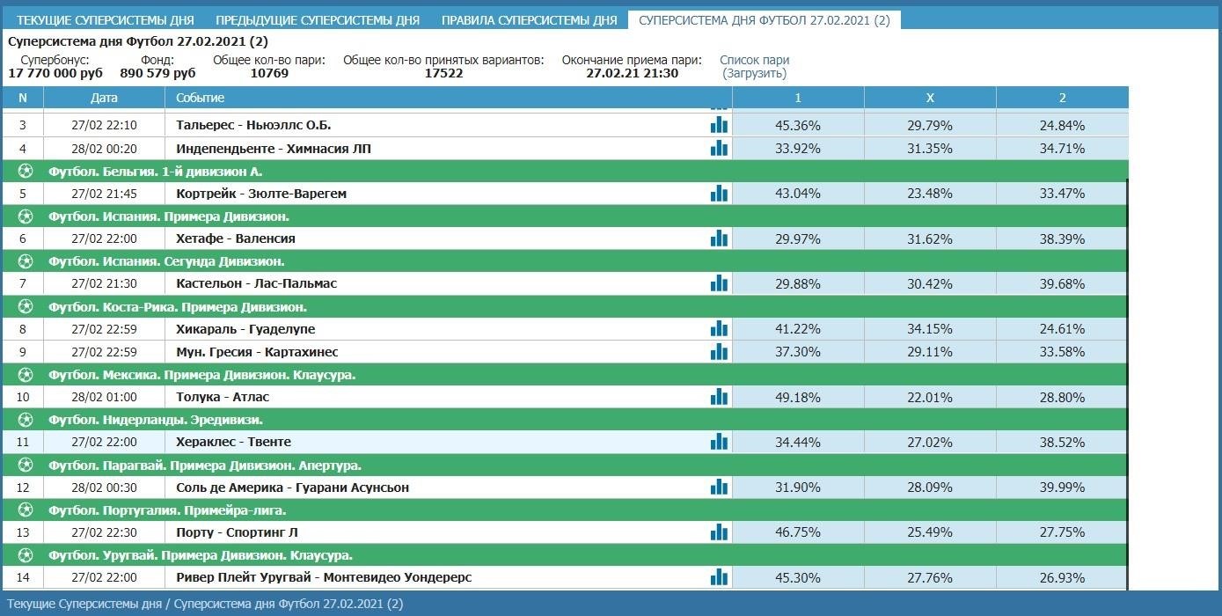Click football icon beside Португалия Примейра-лига
Image resolution: width=1222 pixels, height=616 pixels.
coord(26,510)
